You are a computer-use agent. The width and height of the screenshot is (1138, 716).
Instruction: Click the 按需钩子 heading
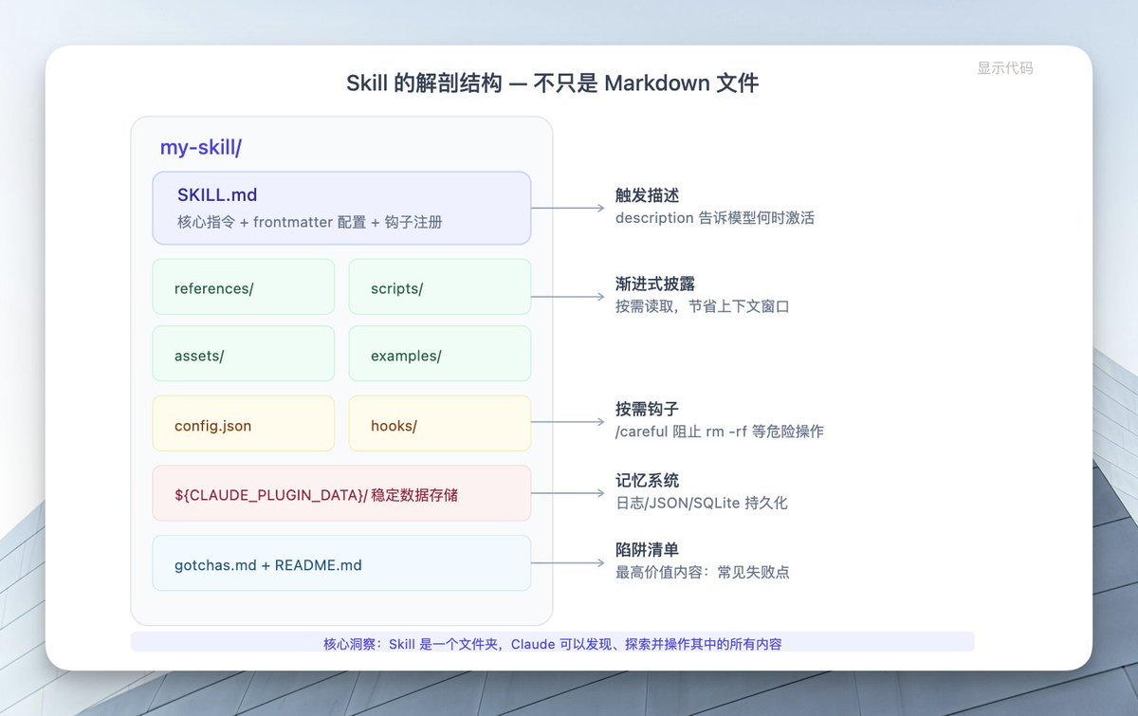(648, 409)
